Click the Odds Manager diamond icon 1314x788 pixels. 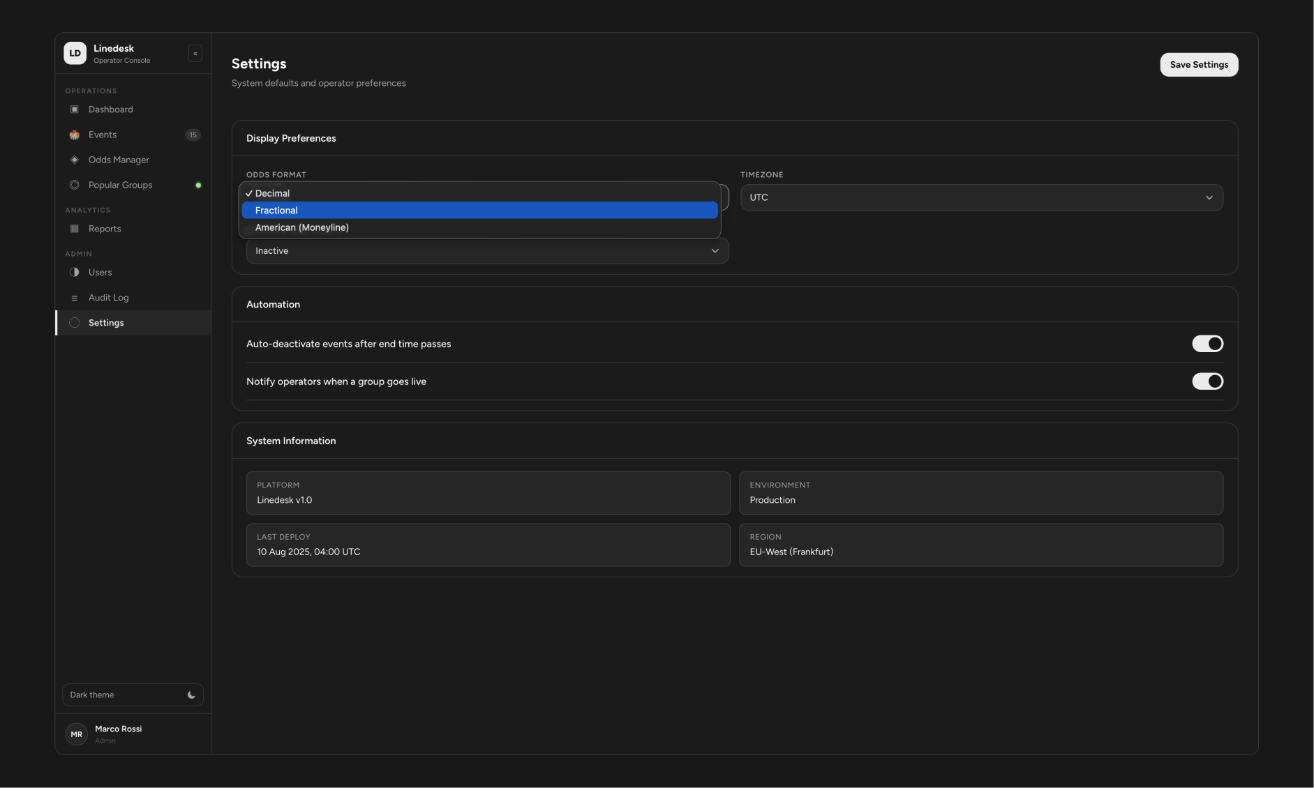[x=75, y=160]
